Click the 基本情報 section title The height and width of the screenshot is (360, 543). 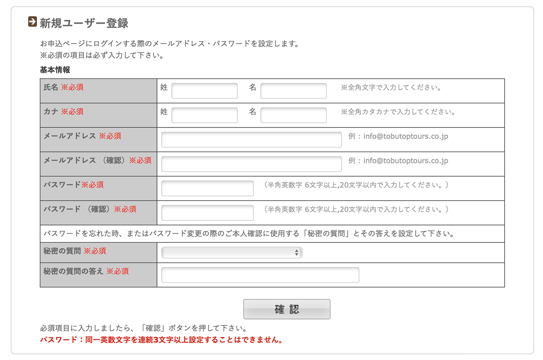click(55, 70)
